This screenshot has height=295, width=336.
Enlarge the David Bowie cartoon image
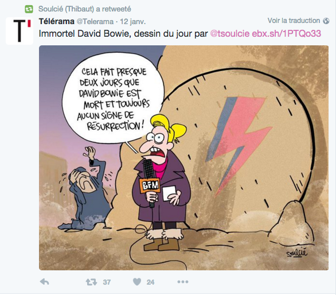pos(183,158)
